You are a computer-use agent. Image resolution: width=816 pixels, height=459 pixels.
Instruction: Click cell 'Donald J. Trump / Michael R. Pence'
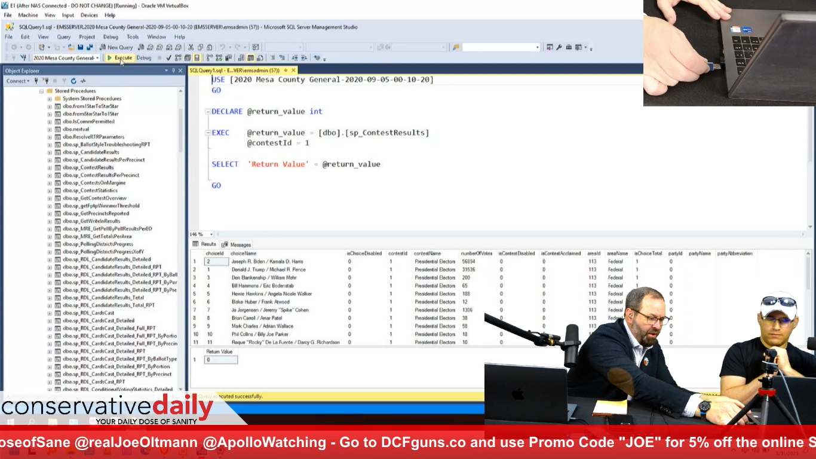click(x=268, y=270)
